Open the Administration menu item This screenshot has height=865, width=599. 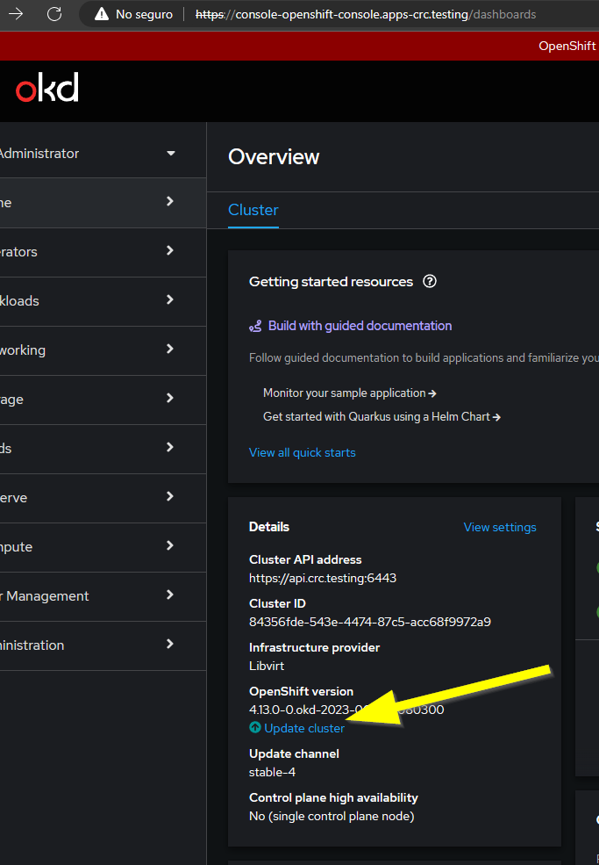tap(88, 645)
